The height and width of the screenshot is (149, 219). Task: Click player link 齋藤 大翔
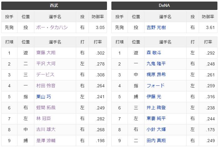coord(46,53)
